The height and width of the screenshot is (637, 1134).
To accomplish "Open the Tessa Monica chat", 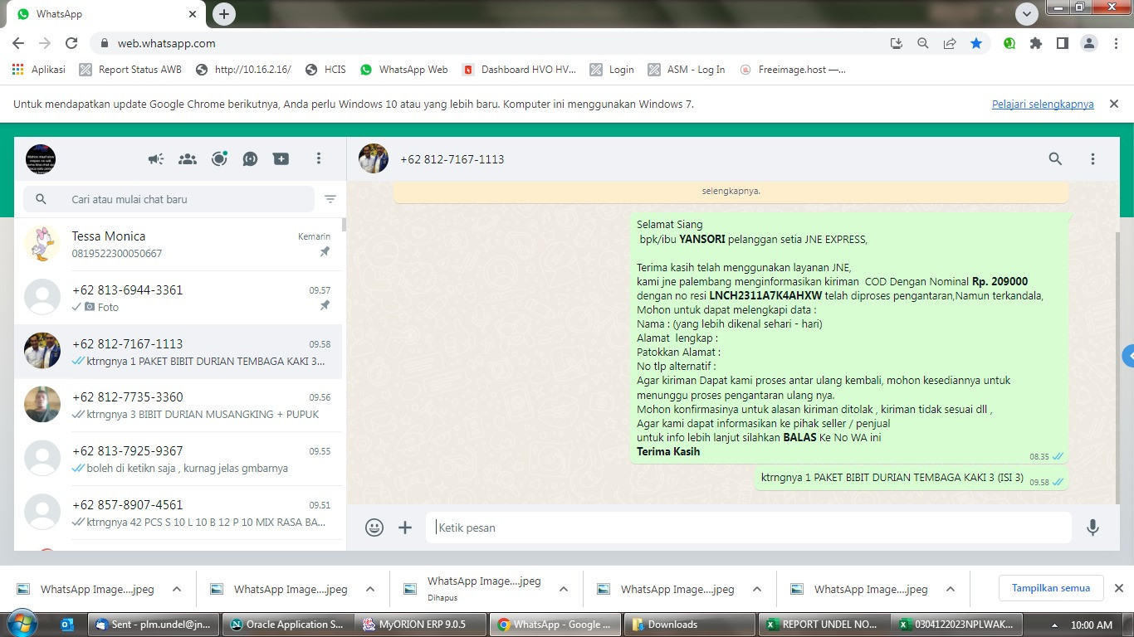I will (x=178, y=245).
